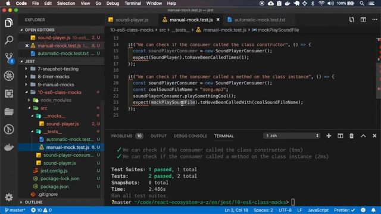Close the manual-mock.test.js editor tab
381x214 pixels.
pyautogui.click(x=218, y=20)
